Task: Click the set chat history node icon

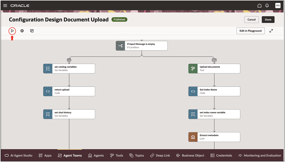Action: pyautogui.click(x=48, y=114)
